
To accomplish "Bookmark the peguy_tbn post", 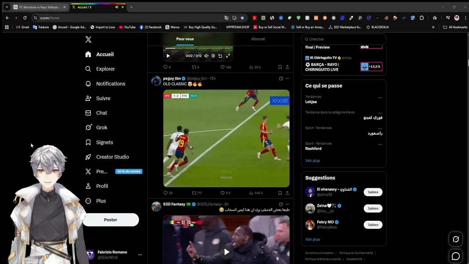I will (280, 193).
